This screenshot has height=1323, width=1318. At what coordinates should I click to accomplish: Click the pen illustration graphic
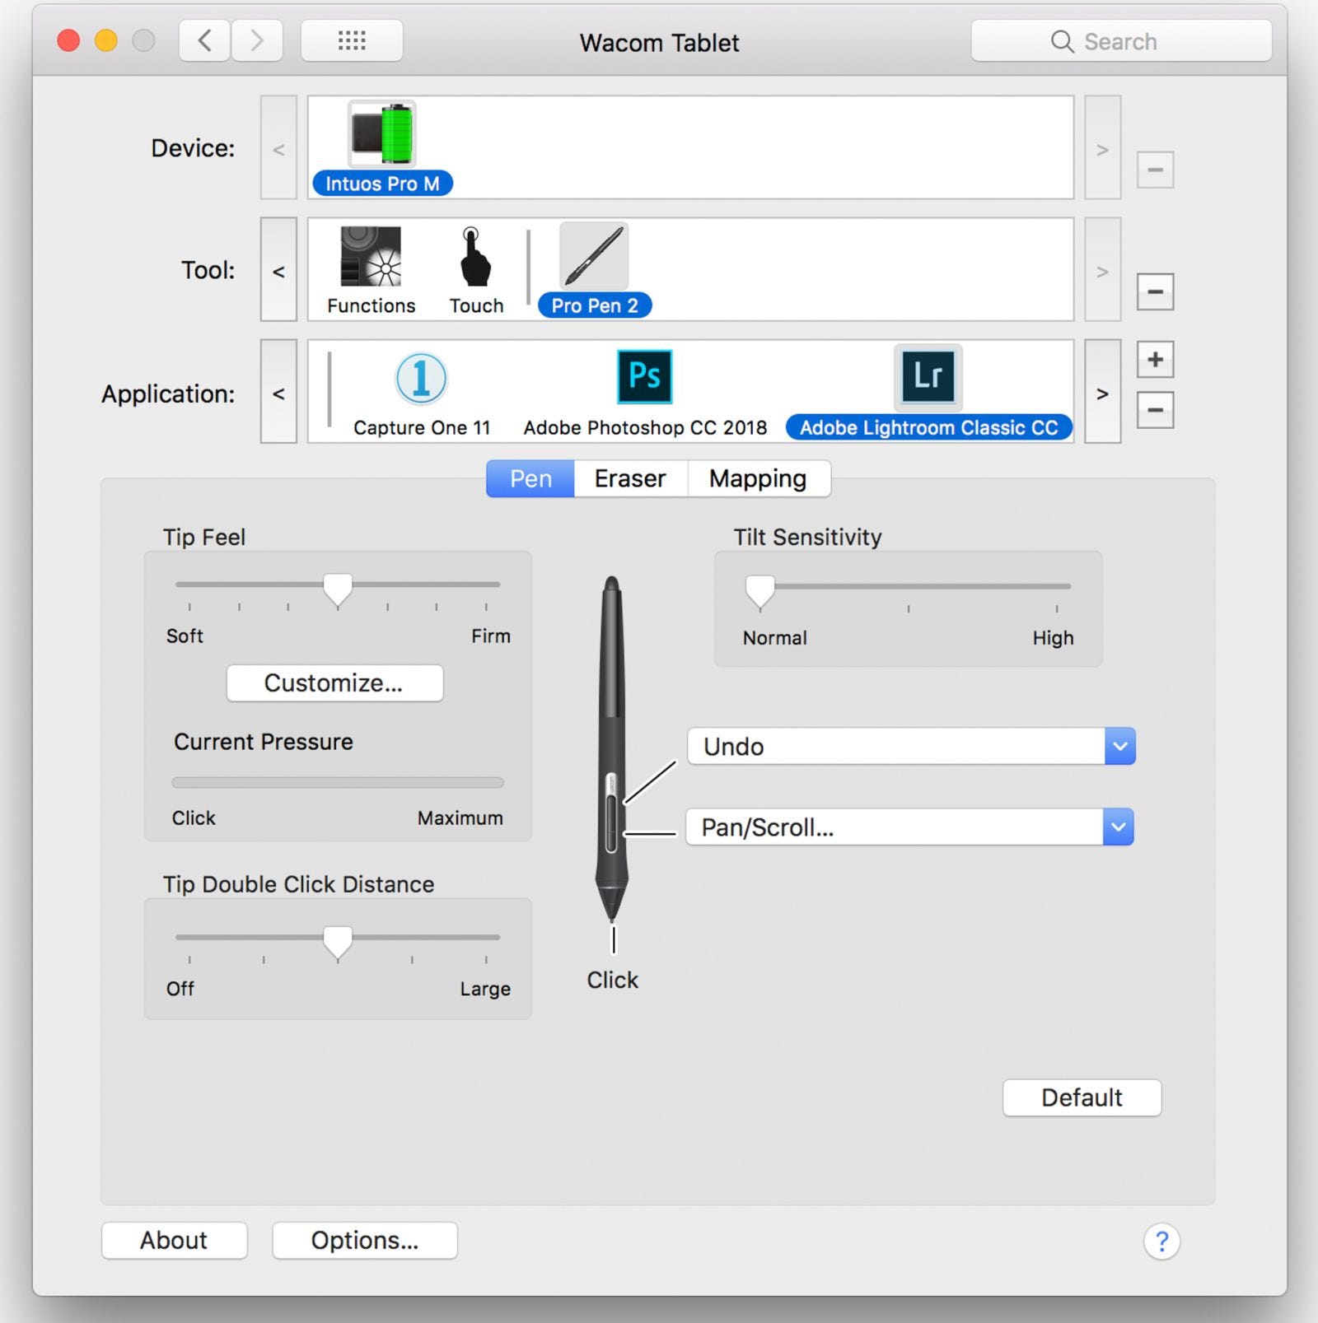point(612,748)
